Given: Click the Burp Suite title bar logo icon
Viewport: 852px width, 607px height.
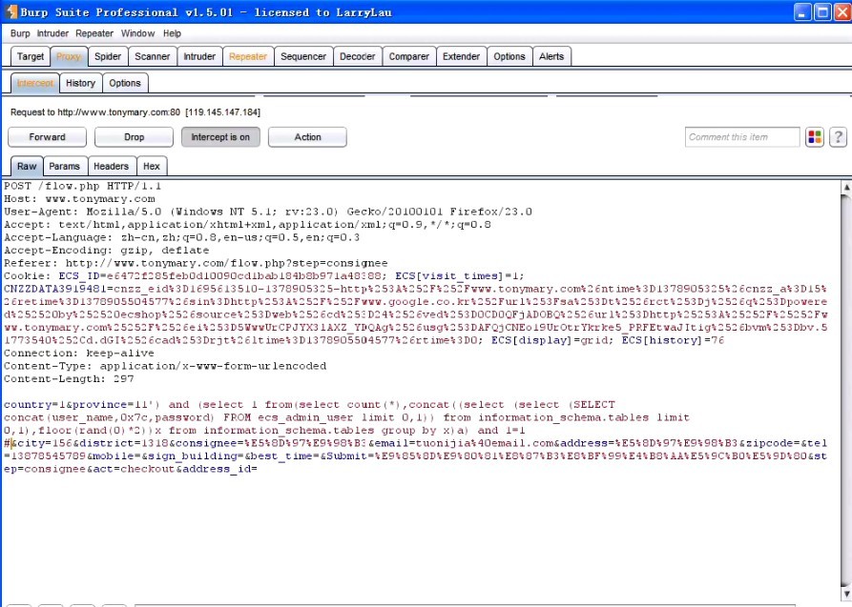Looking at the screenshot, I should tap(10, 12).
